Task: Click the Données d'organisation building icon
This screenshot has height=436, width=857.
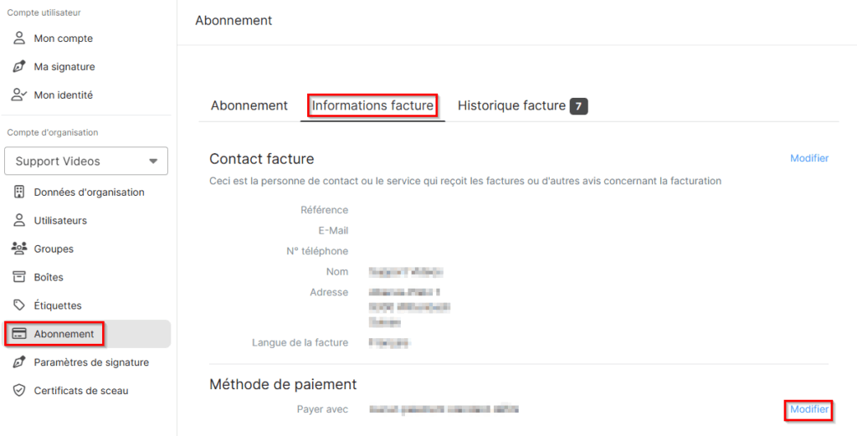Action: pos(19,192)
